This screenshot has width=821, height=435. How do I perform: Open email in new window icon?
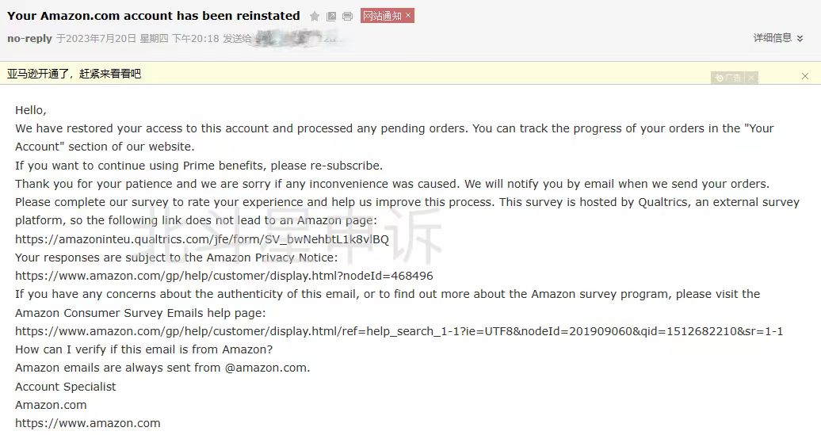pyautogui.click(x=331, y=16)
